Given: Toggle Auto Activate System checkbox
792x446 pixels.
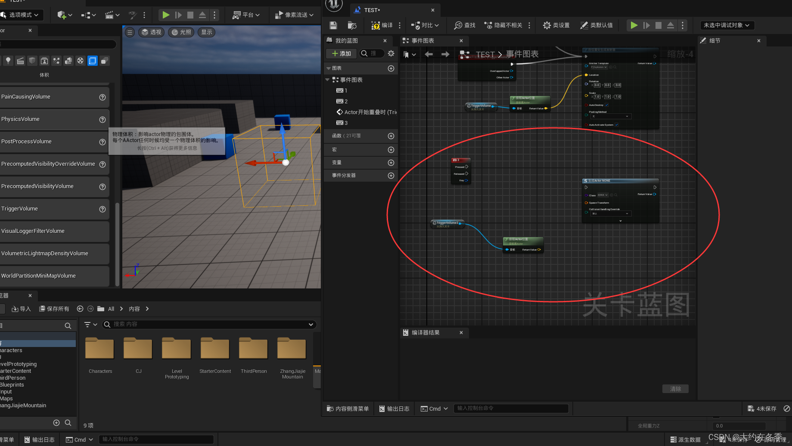Looking at the screenshot, I should pos(616,125).
